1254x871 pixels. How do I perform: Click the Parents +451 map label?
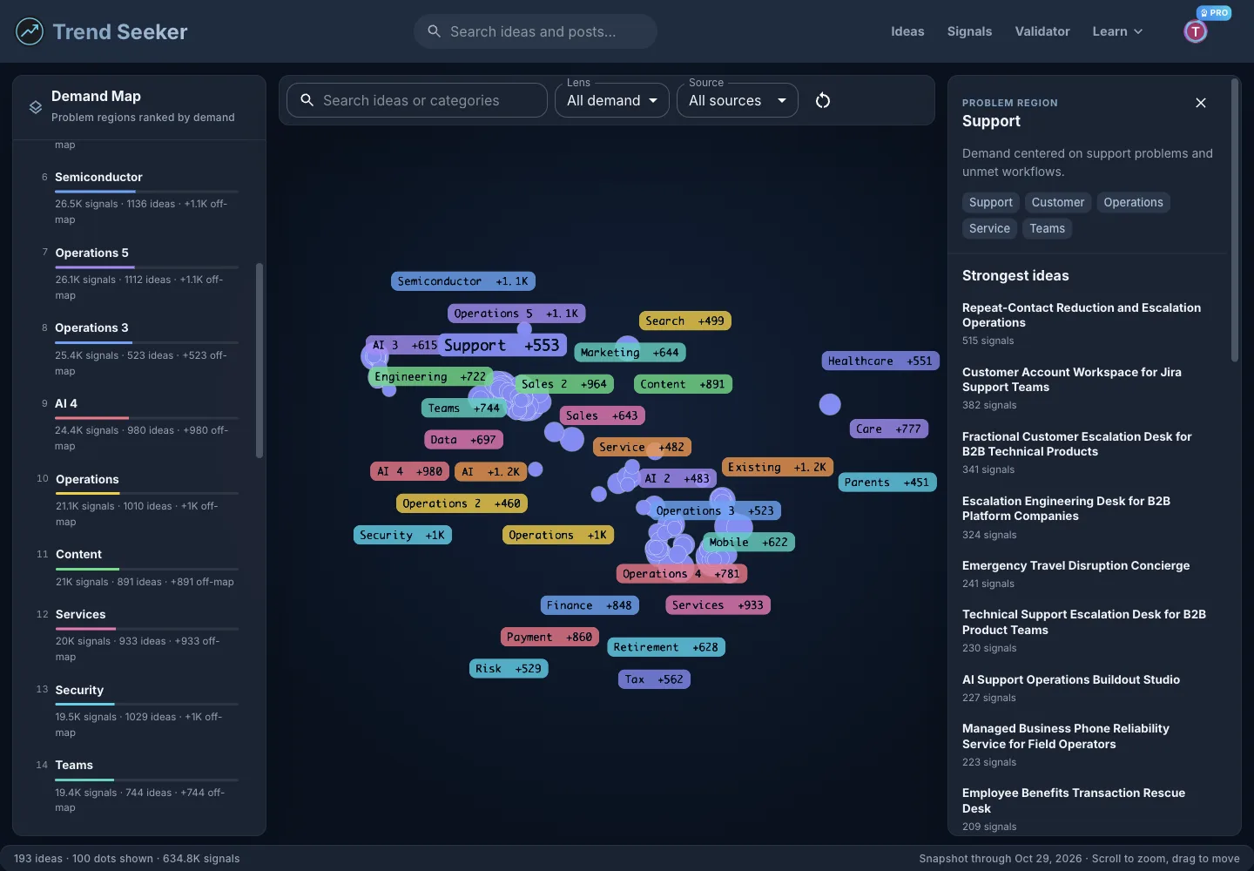coord(887,482)
